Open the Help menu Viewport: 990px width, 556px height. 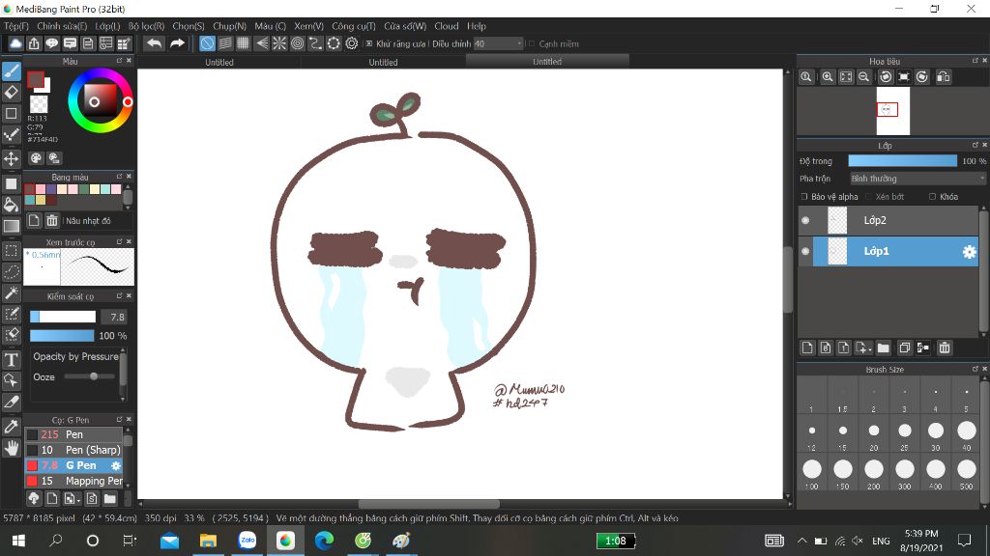(477, 26)
